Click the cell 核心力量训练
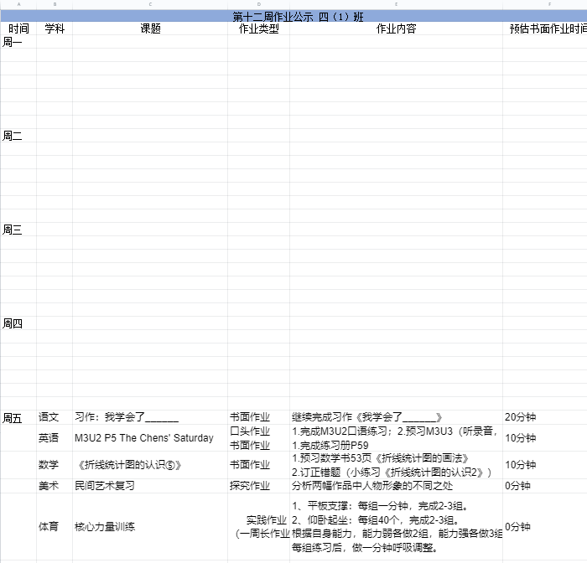Viewport: 587px width, 563px height. coord(150,527)
